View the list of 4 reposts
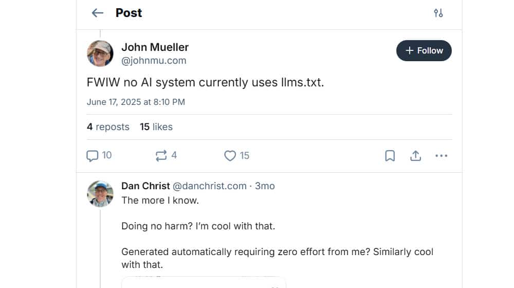The image size is (514, 288). pyautogui.click(x=108, y=127)
